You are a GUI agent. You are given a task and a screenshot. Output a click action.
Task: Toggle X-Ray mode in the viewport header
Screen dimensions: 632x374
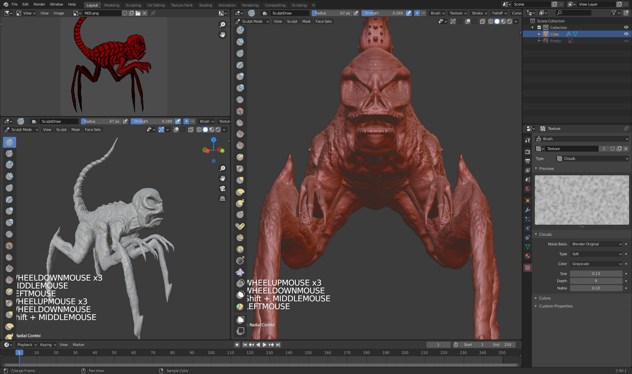(483, 21)
